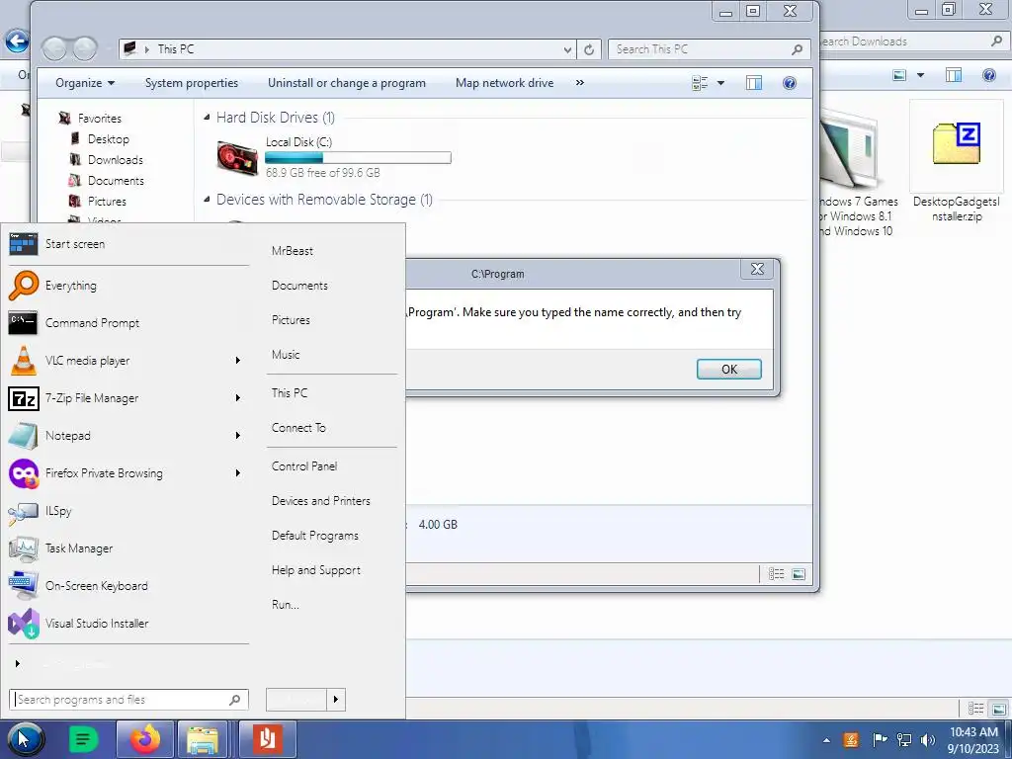Click the Local Disk (C:) drive icon
The image size is (1012, 759).
(237, 157)
